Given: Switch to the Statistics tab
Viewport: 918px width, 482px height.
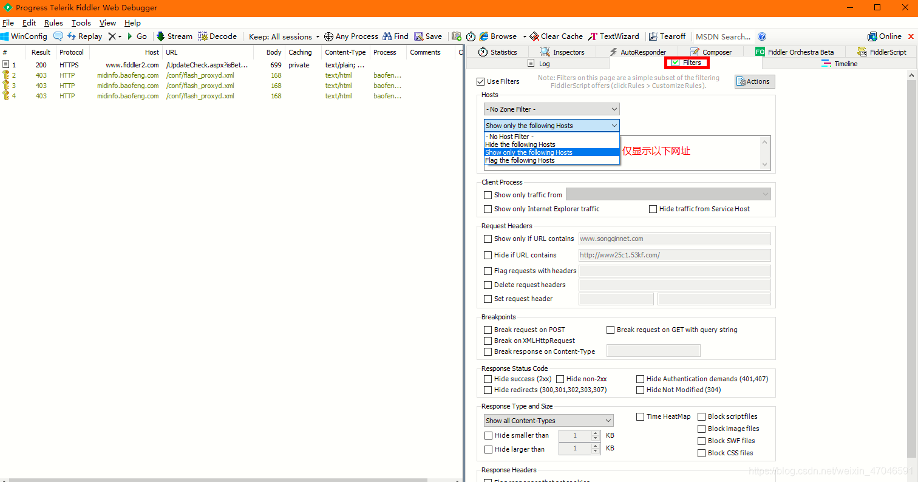Looking at the screenshot, I should [x=498, y=52].
